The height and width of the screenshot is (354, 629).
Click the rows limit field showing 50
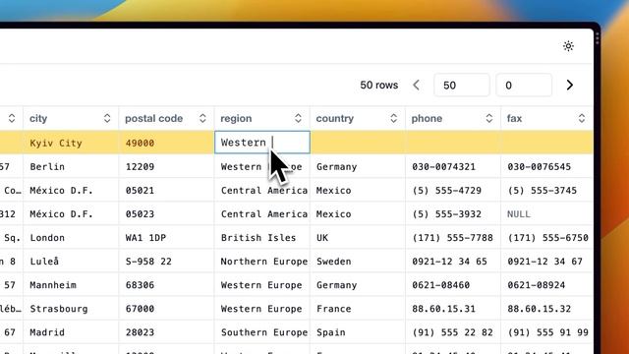coord(462,86)
